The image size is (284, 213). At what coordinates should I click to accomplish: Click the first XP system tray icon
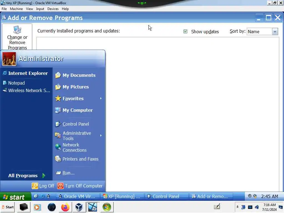(249, 196)
